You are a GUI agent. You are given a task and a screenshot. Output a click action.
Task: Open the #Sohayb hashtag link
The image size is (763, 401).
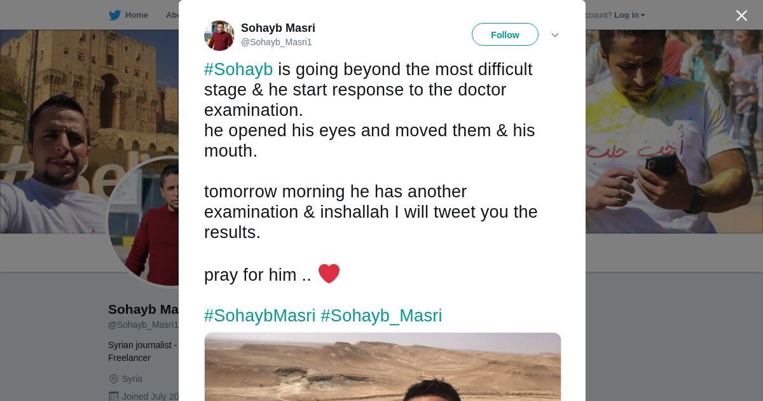click(x=238, y=69)
